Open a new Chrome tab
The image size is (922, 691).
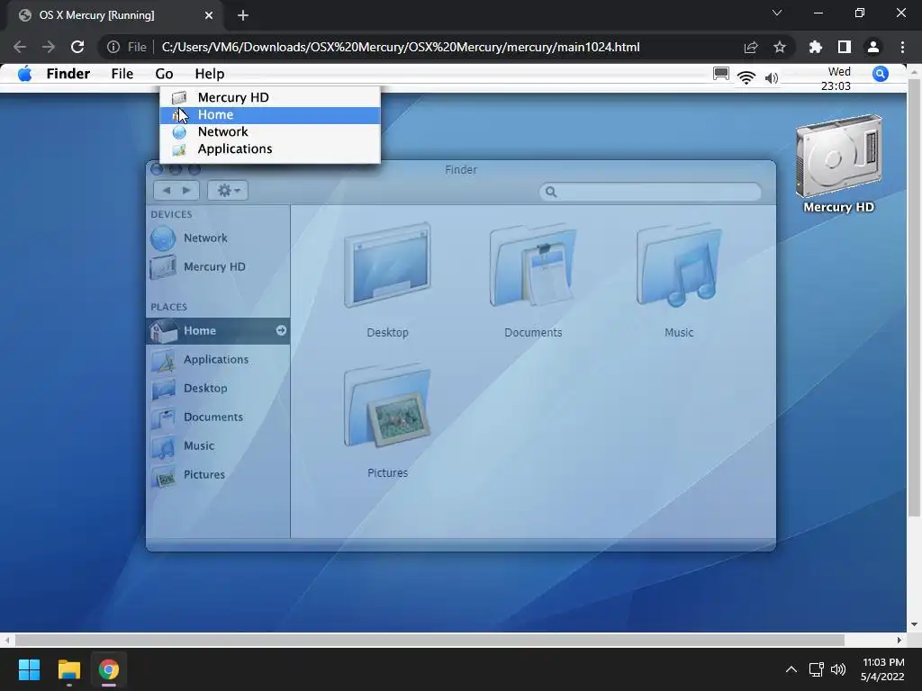[x=243, y=15]
